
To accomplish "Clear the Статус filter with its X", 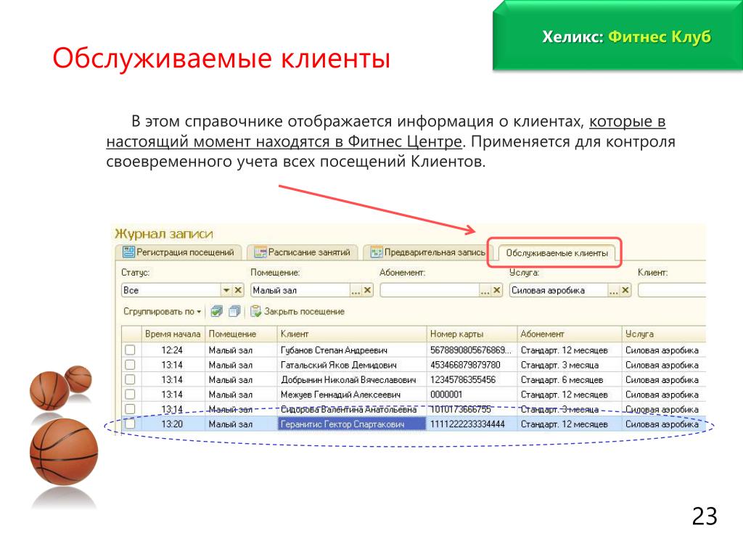I will (x=238, y=290).
